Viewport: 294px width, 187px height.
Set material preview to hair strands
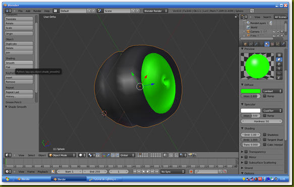(x=279, y=73)
